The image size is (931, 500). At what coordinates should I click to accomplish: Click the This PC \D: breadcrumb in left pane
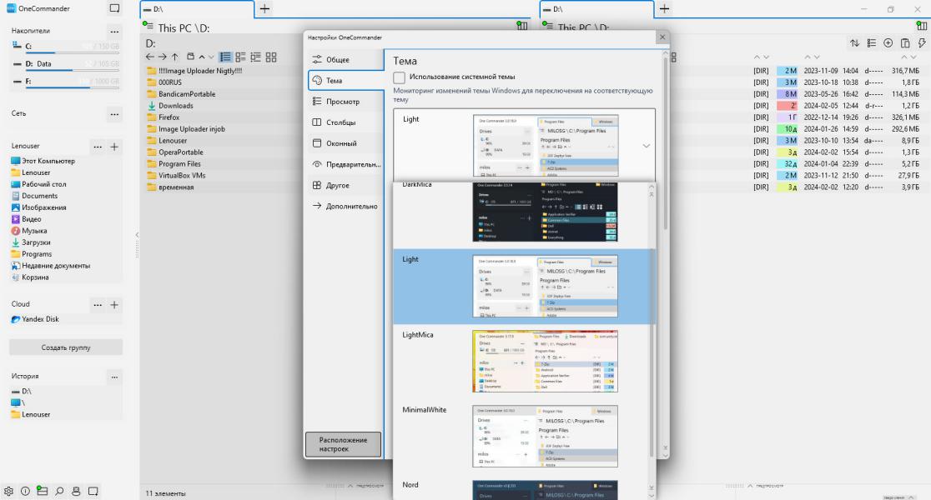tap(184, 27)
